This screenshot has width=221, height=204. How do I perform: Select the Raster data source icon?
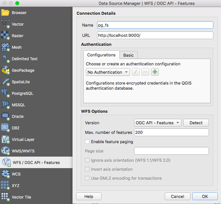point(5,36)
